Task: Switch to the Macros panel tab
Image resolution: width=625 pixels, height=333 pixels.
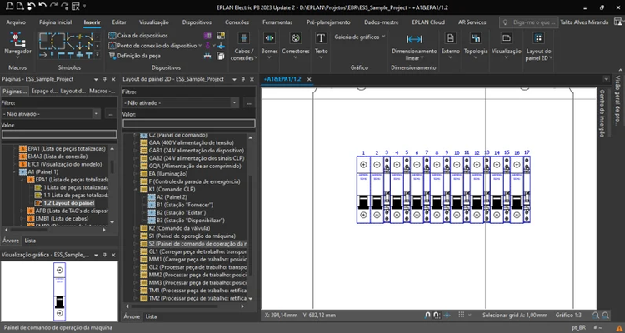Action: (x=102, y=92)
